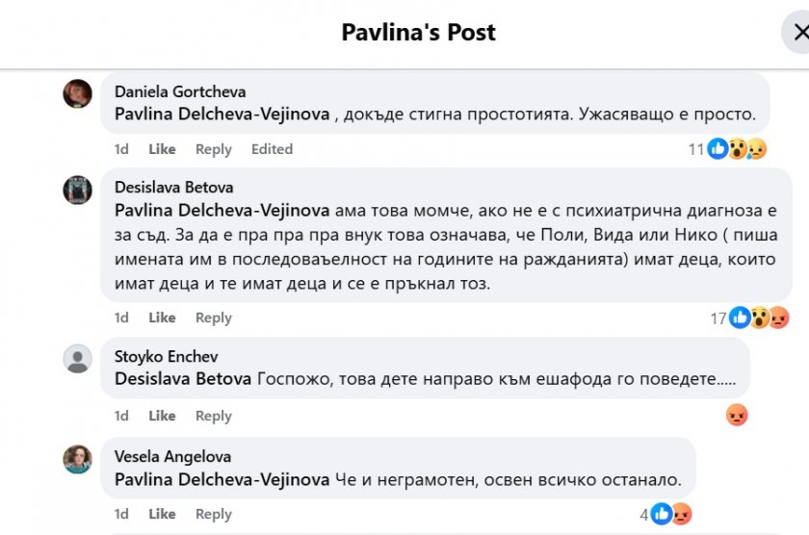Open Daniela Gortcheva's profile picture

77,93
